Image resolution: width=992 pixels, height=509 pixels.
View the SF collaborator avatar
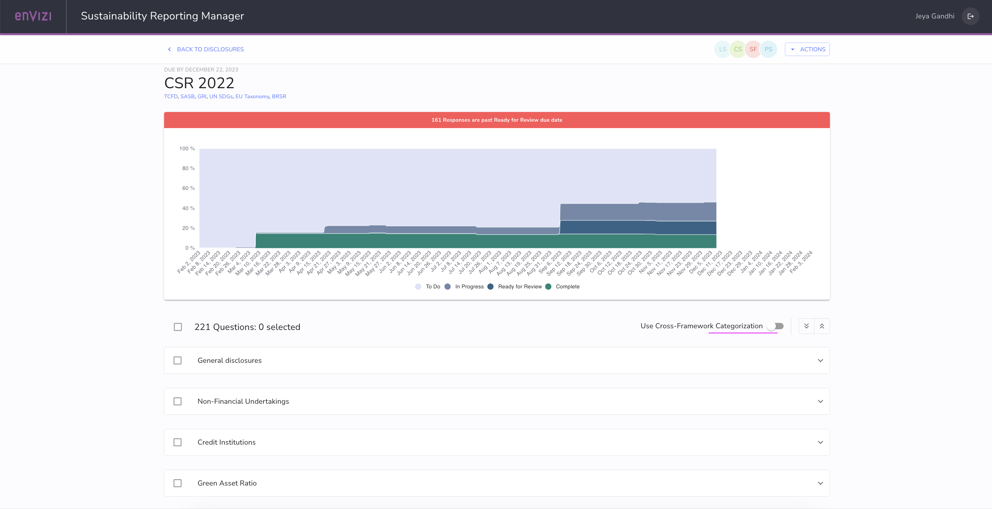[753, 49]
